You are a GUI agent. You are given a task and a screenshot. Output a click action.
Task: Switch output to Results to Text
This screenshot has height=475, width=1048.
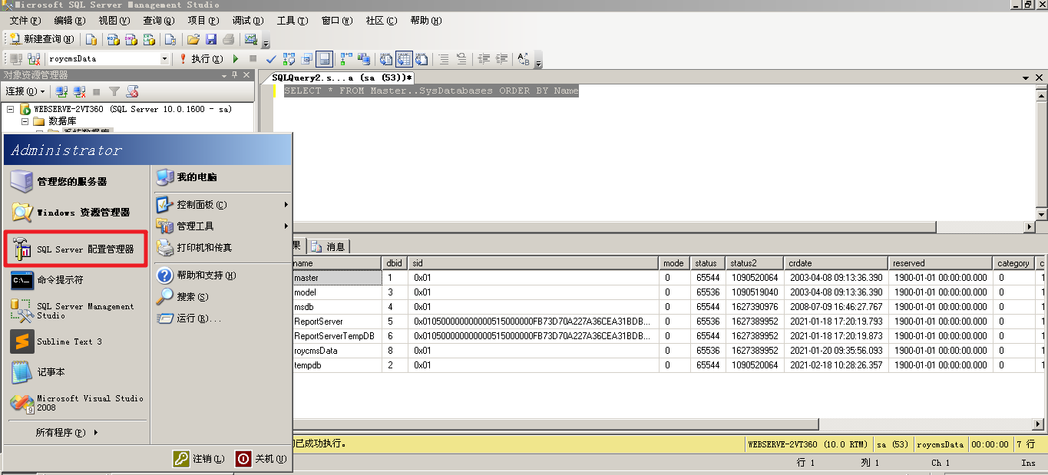[385, 58]
